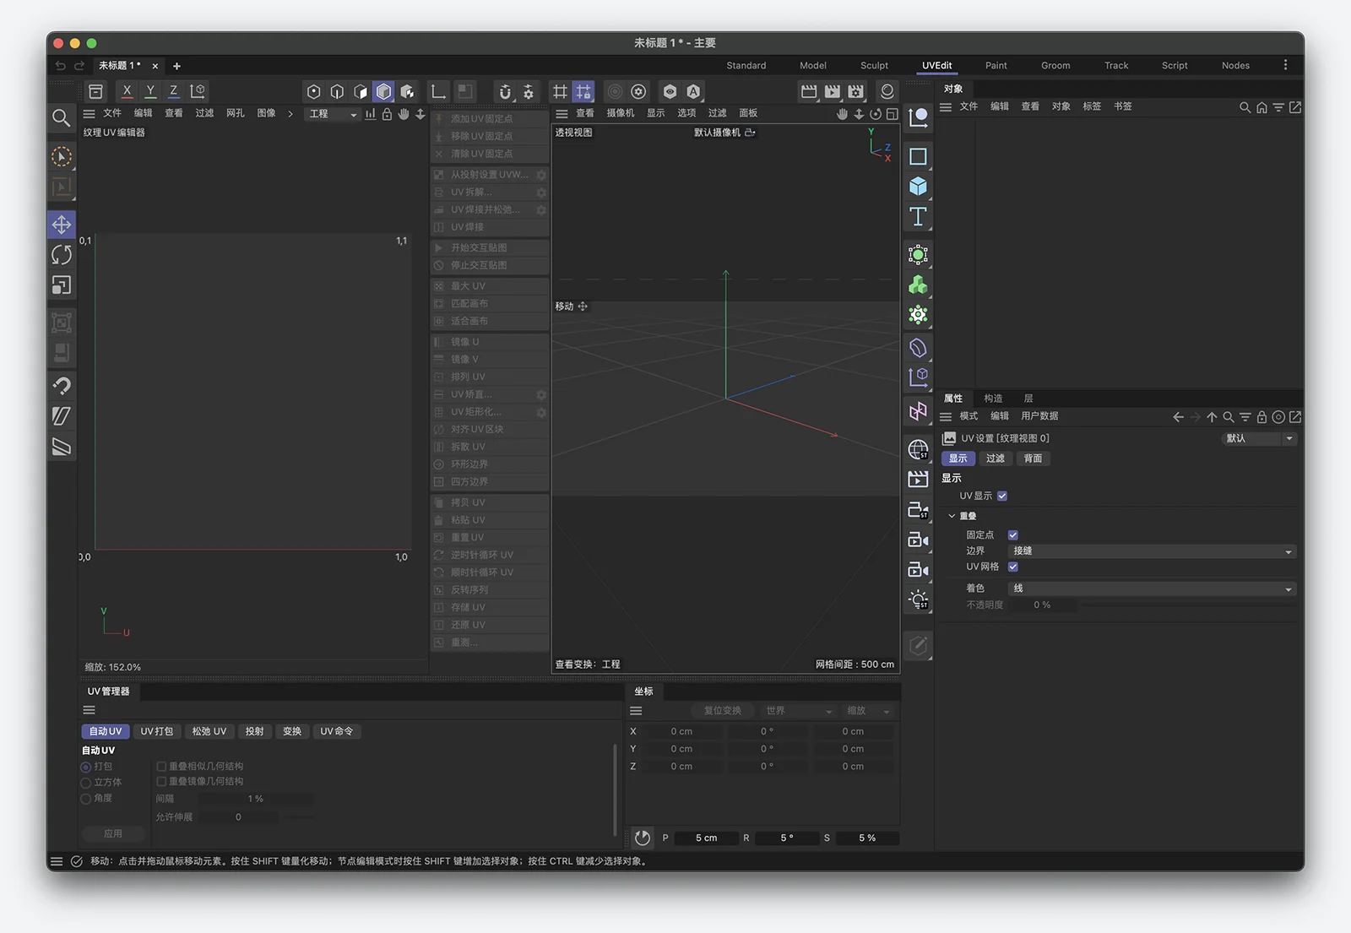Toggle UV 网格 checkbox
The height and width of the screenshot is (933, 1351).
(x=1013, y=567)
